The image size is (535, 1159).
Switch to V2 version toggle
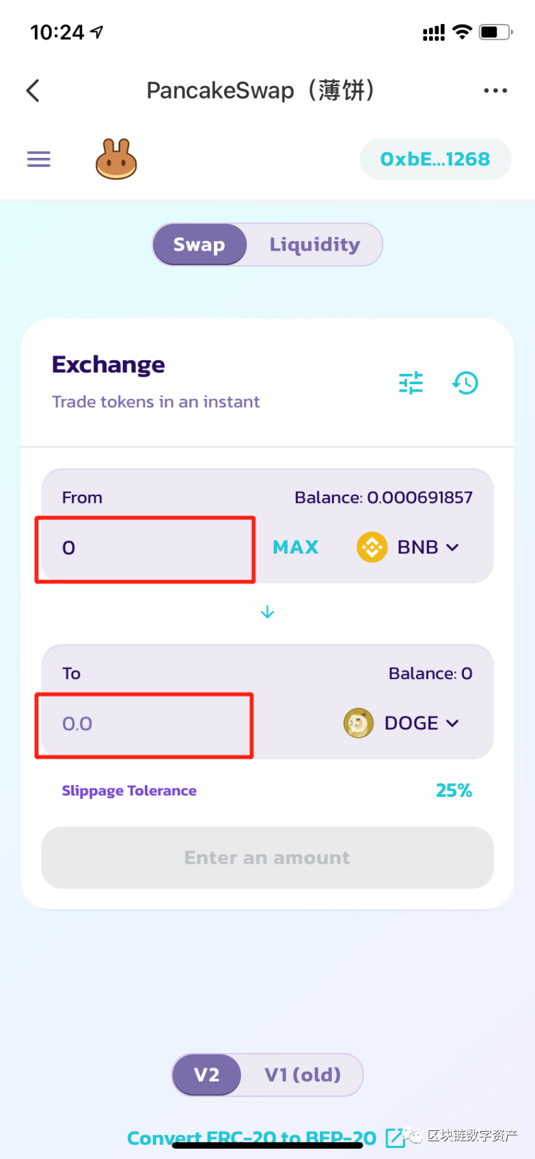pos(206,1075)
